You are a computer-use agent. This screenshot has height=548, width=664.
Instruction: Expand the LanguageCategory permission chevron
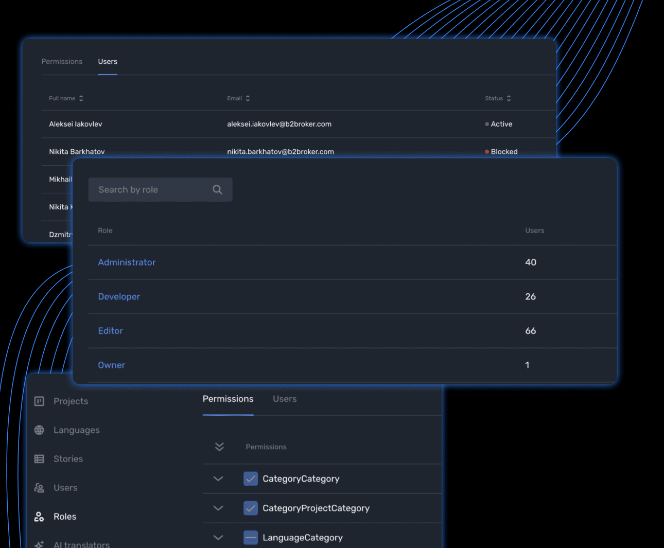(x=218, y=537)
